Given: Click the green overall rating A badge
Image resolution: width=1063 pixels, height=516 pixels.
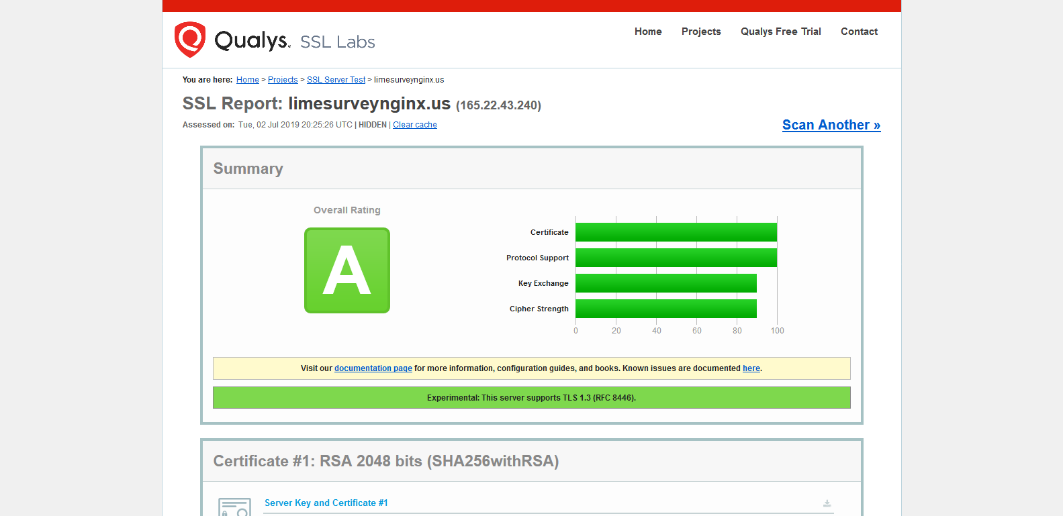Looking at the screenshot, I should click(347, 270).
